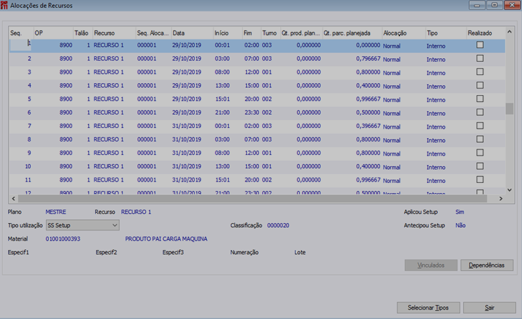Click the Sair button
This screenshot has height=319, width=522.
tap(489, 308)
